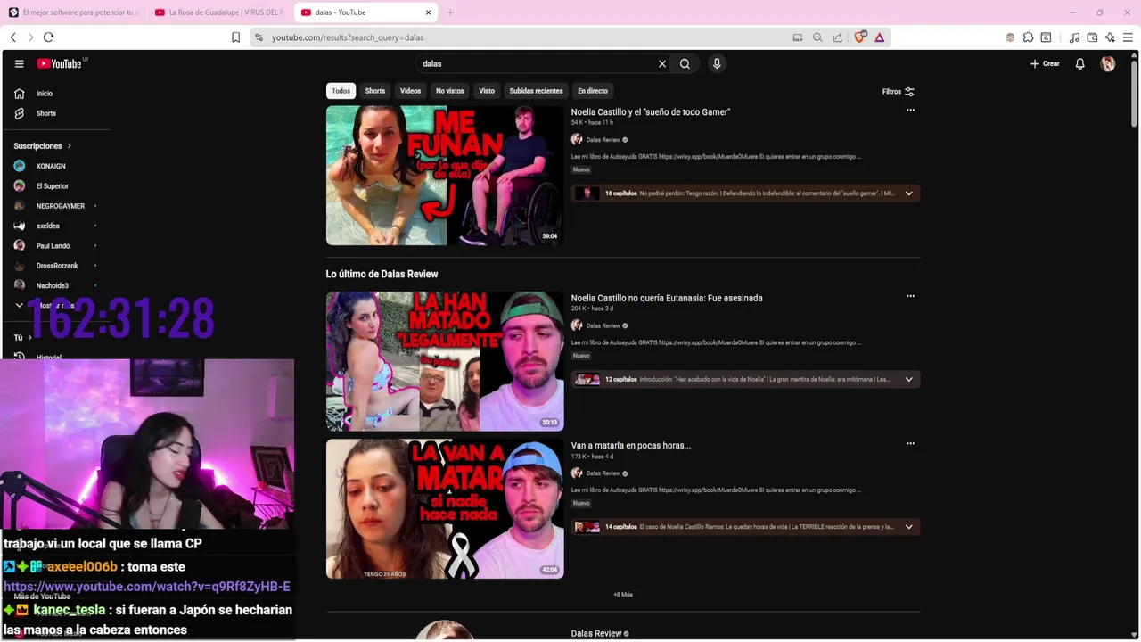Open more options for Fue asesinada video
The image size is (1141, 642).
(x=910, y=296)
